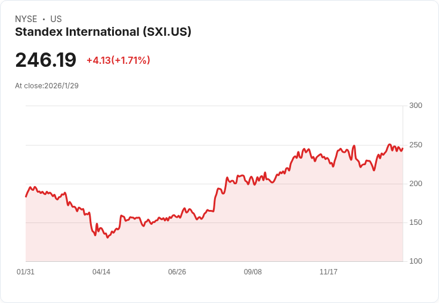
Task: Select the NYSE exchange label
Action: [x=26, y=19]
